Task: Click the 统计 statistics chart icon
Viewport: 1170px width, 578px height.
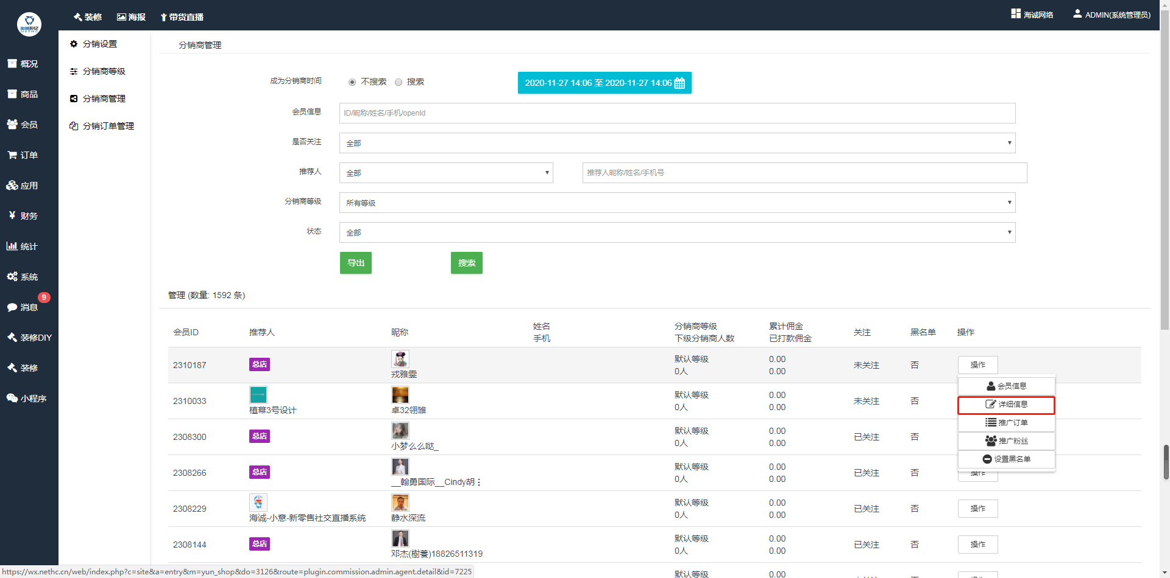Action: tap(12, 246)
